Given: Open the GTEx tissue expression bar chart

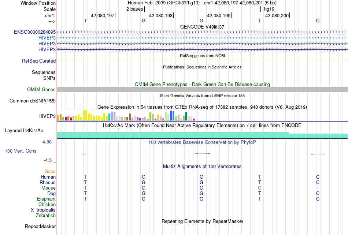Looking at the screenshot, I should point(126,115).
